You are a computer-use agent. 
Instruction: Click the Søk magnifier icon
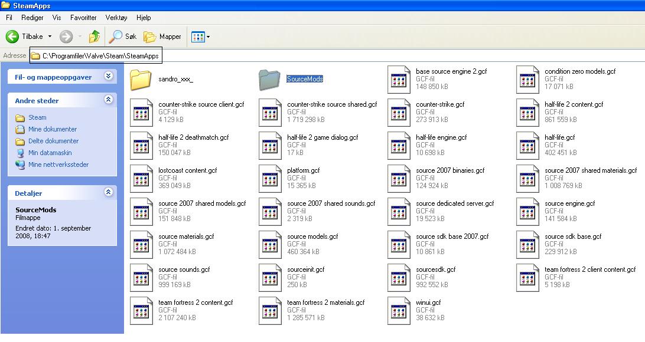[115, 37]
